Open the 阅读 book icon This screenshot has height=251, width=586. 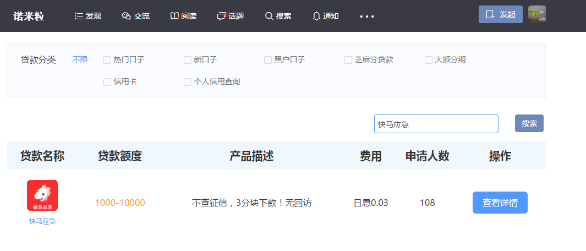(174, 16)
